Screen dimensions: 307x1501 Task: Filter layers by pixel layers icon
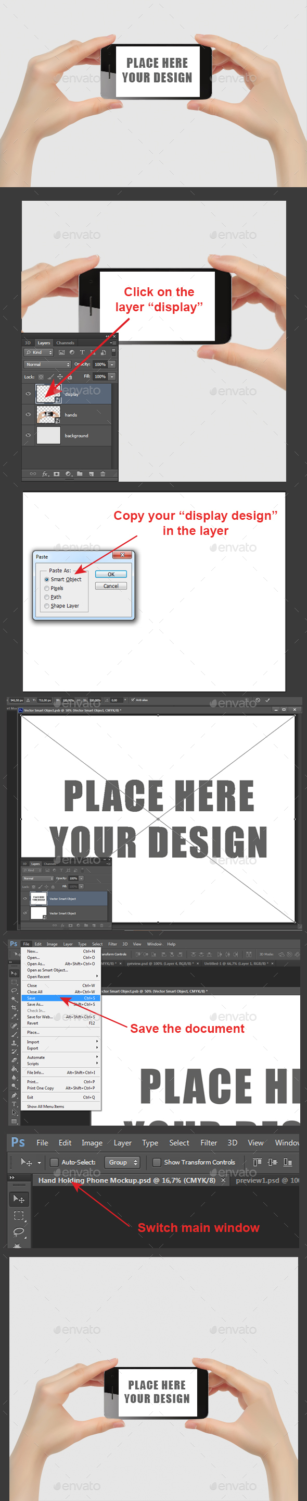coord(61,352)
